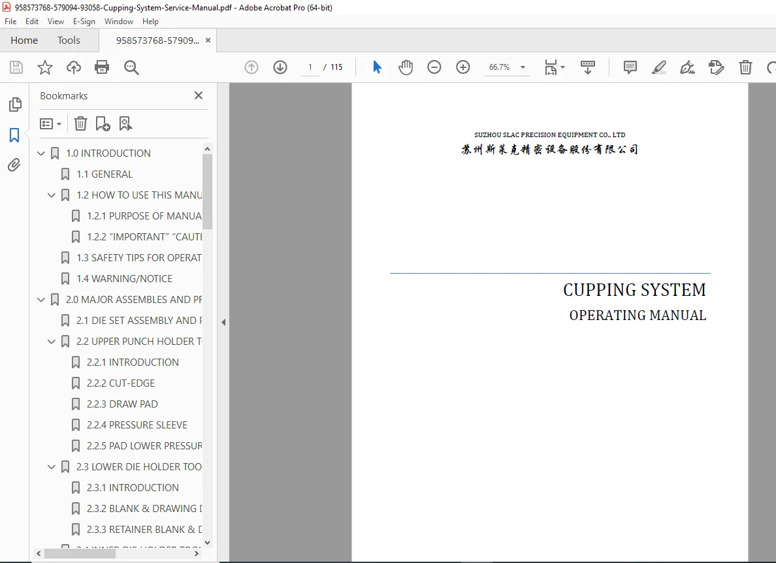Collapse 2.0 MAJOR ASSEMBLES bookmark chevron
This screenshot has width=776, height=563.
(x=41, y=300)
